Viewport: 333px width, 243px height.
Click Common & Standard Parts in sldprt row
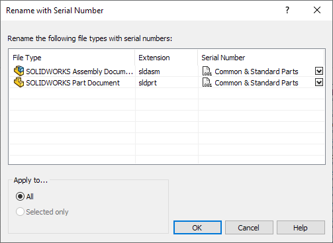pyautogui.click(x=256, y=83)
